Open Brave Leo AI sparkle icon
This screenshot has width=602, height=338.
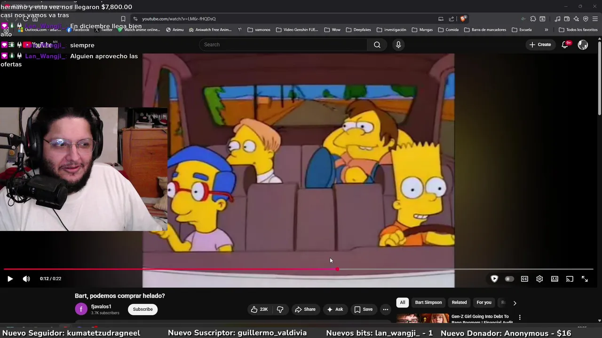coord(576,19)
